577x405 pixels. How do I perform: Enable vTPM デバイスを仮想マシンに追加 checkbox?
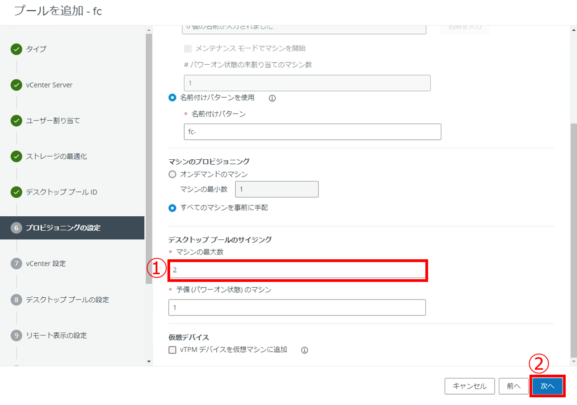pyautogui.click(x=172, y=350)
